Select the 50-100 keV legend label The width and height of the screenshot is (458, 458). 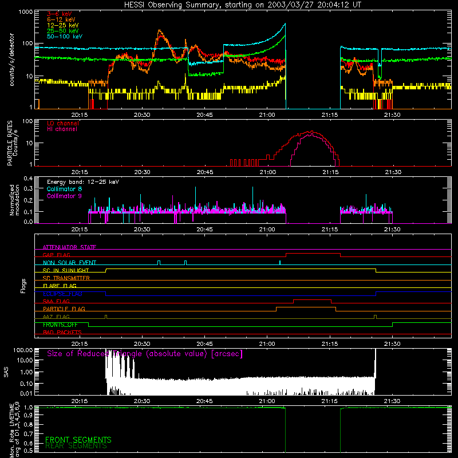tap(65, 37)
